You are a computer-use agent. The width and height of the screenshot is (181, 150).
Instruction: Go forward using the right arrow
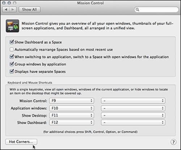(x=13, y=9)
